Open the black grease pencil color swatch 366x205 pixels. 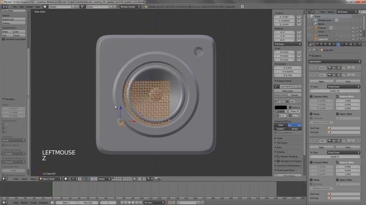click(x=281, y=108)
